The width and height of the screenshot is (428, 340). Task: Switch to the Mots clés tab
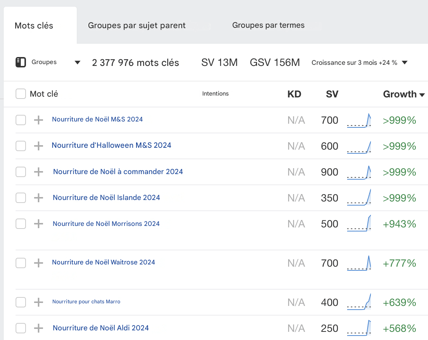click(34, 26)
